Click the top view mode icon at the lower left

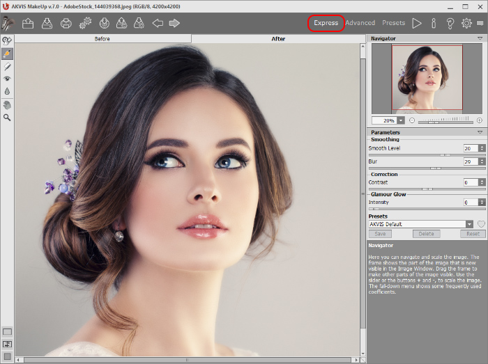(x=7, y=332)
